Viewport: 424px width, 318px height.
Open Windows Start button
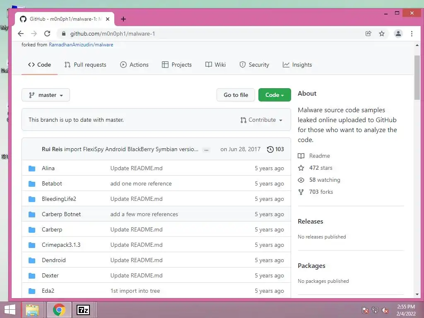pos(10,310)
